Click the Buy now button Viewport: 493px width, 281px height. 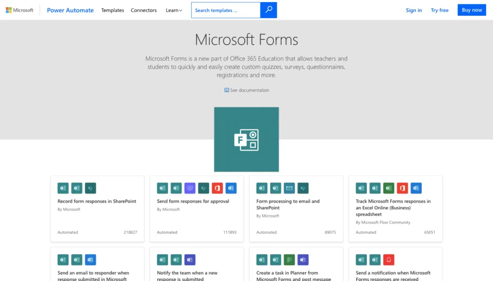click(x=472, y=10)
